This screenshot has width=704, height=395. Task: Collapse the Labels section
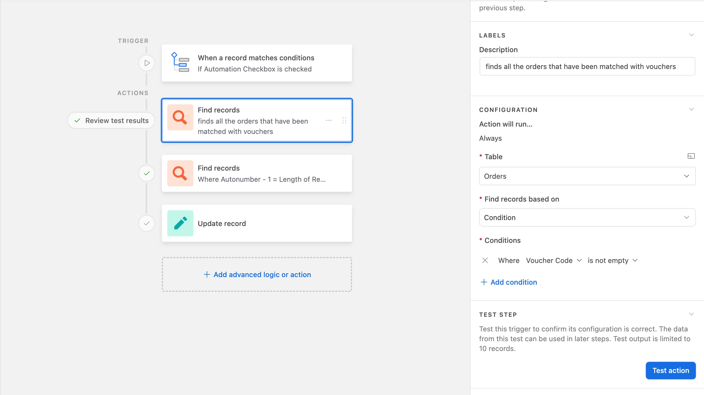(691, 35)
